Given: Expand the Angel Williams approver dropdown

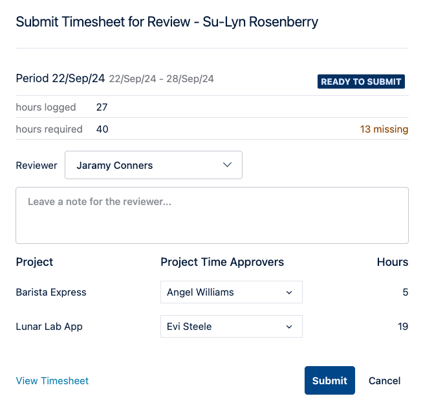Looking at the screenshot, I should tap(231, 292).
